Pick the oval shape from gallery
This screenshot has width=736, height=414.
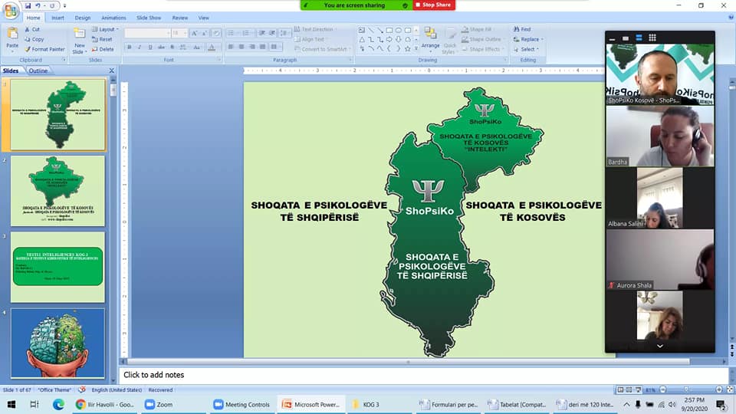click(399, 30)
